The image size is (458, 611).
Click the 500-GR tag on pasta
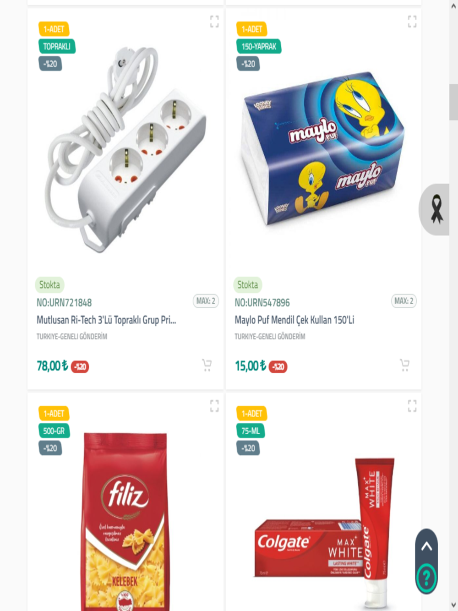(x=54, y=431)
